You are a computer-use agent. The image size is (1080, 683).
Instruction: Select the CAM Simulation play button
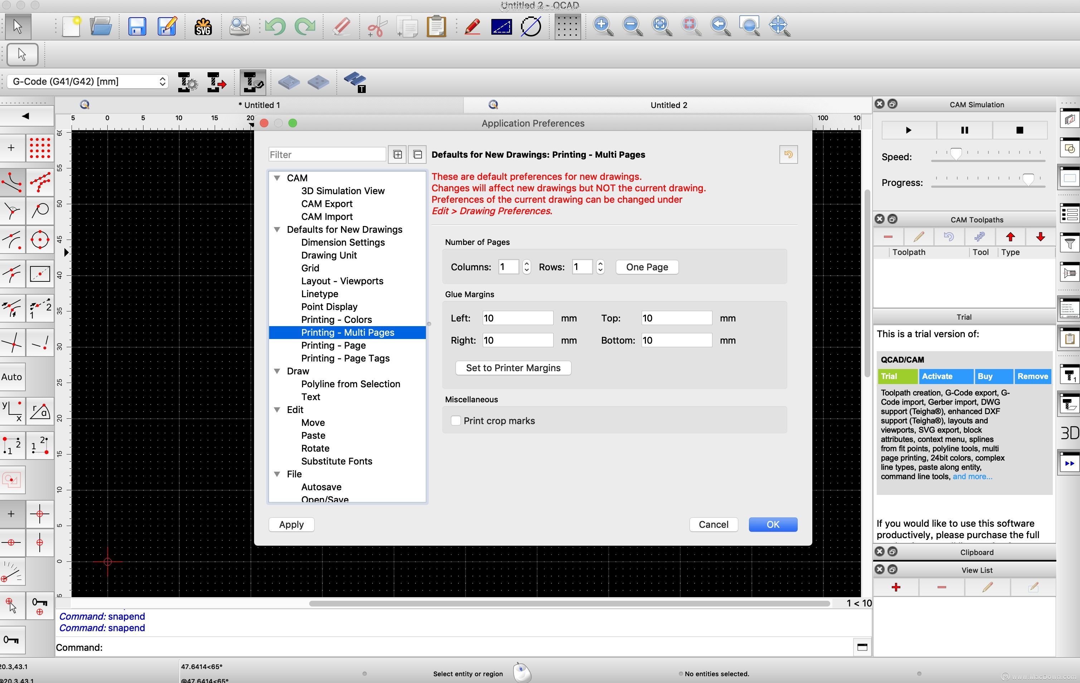point(908,129)
